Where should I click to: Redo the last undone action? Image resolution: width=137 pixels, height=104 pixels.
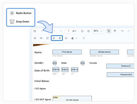[129, 31]
